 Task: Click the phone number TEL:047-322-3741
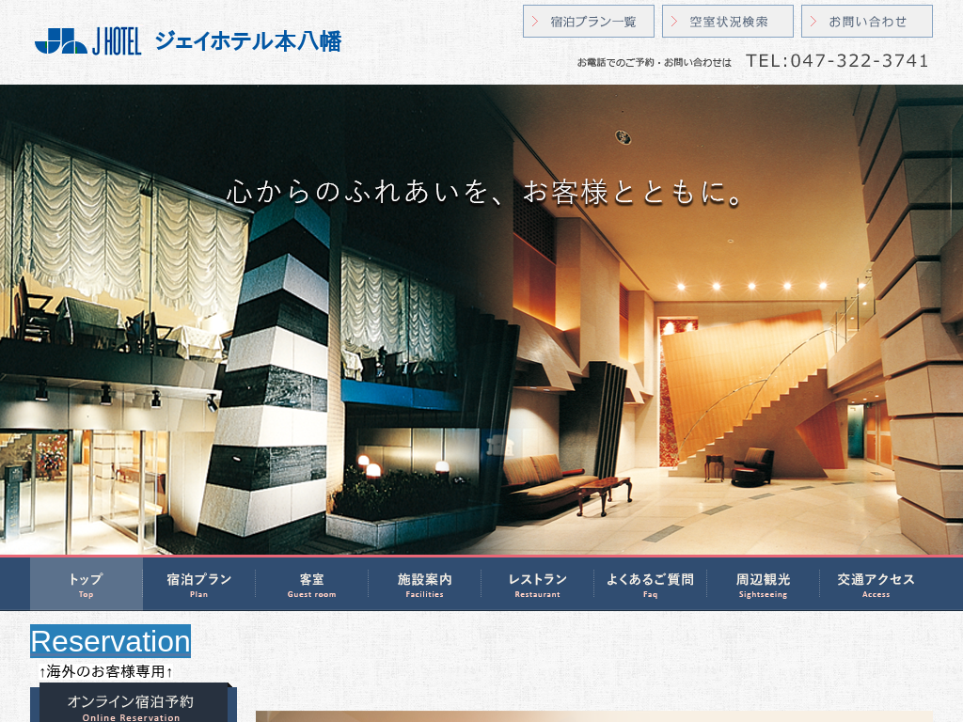[837, 61]
